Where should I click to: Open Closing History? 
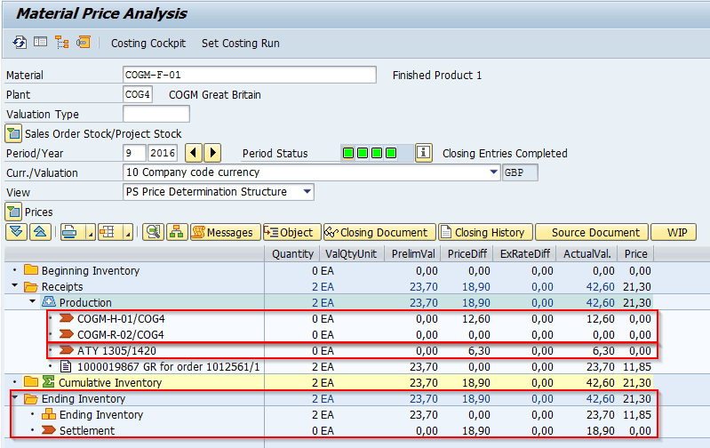485,232
